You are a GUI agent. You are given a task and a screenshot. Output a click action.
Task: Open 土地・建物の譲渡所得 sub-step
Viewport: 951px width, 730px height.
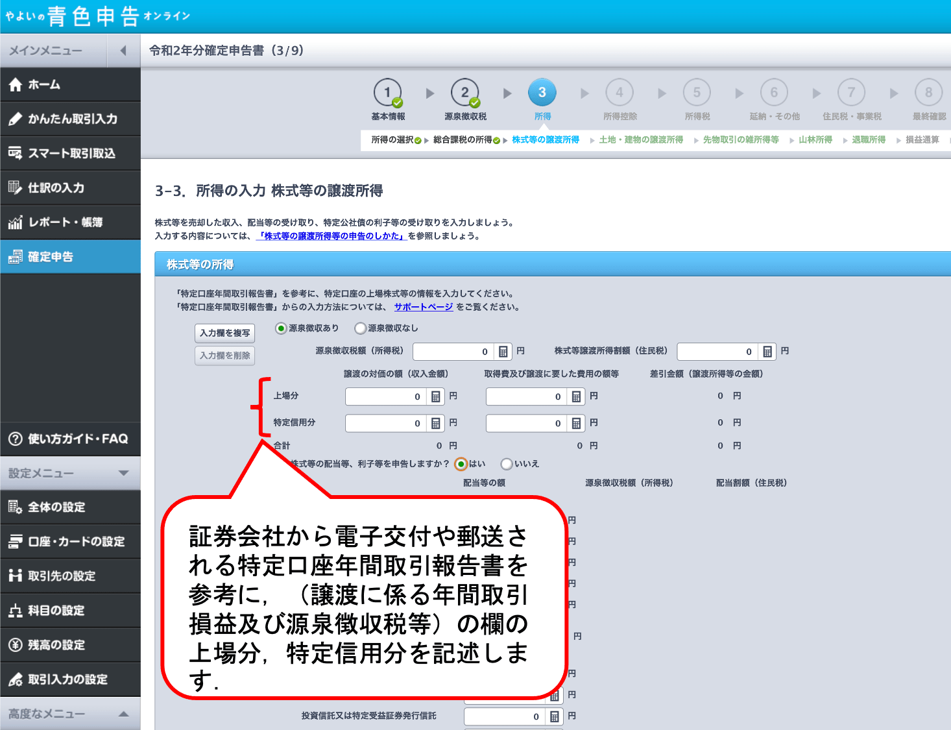(641, 140)
